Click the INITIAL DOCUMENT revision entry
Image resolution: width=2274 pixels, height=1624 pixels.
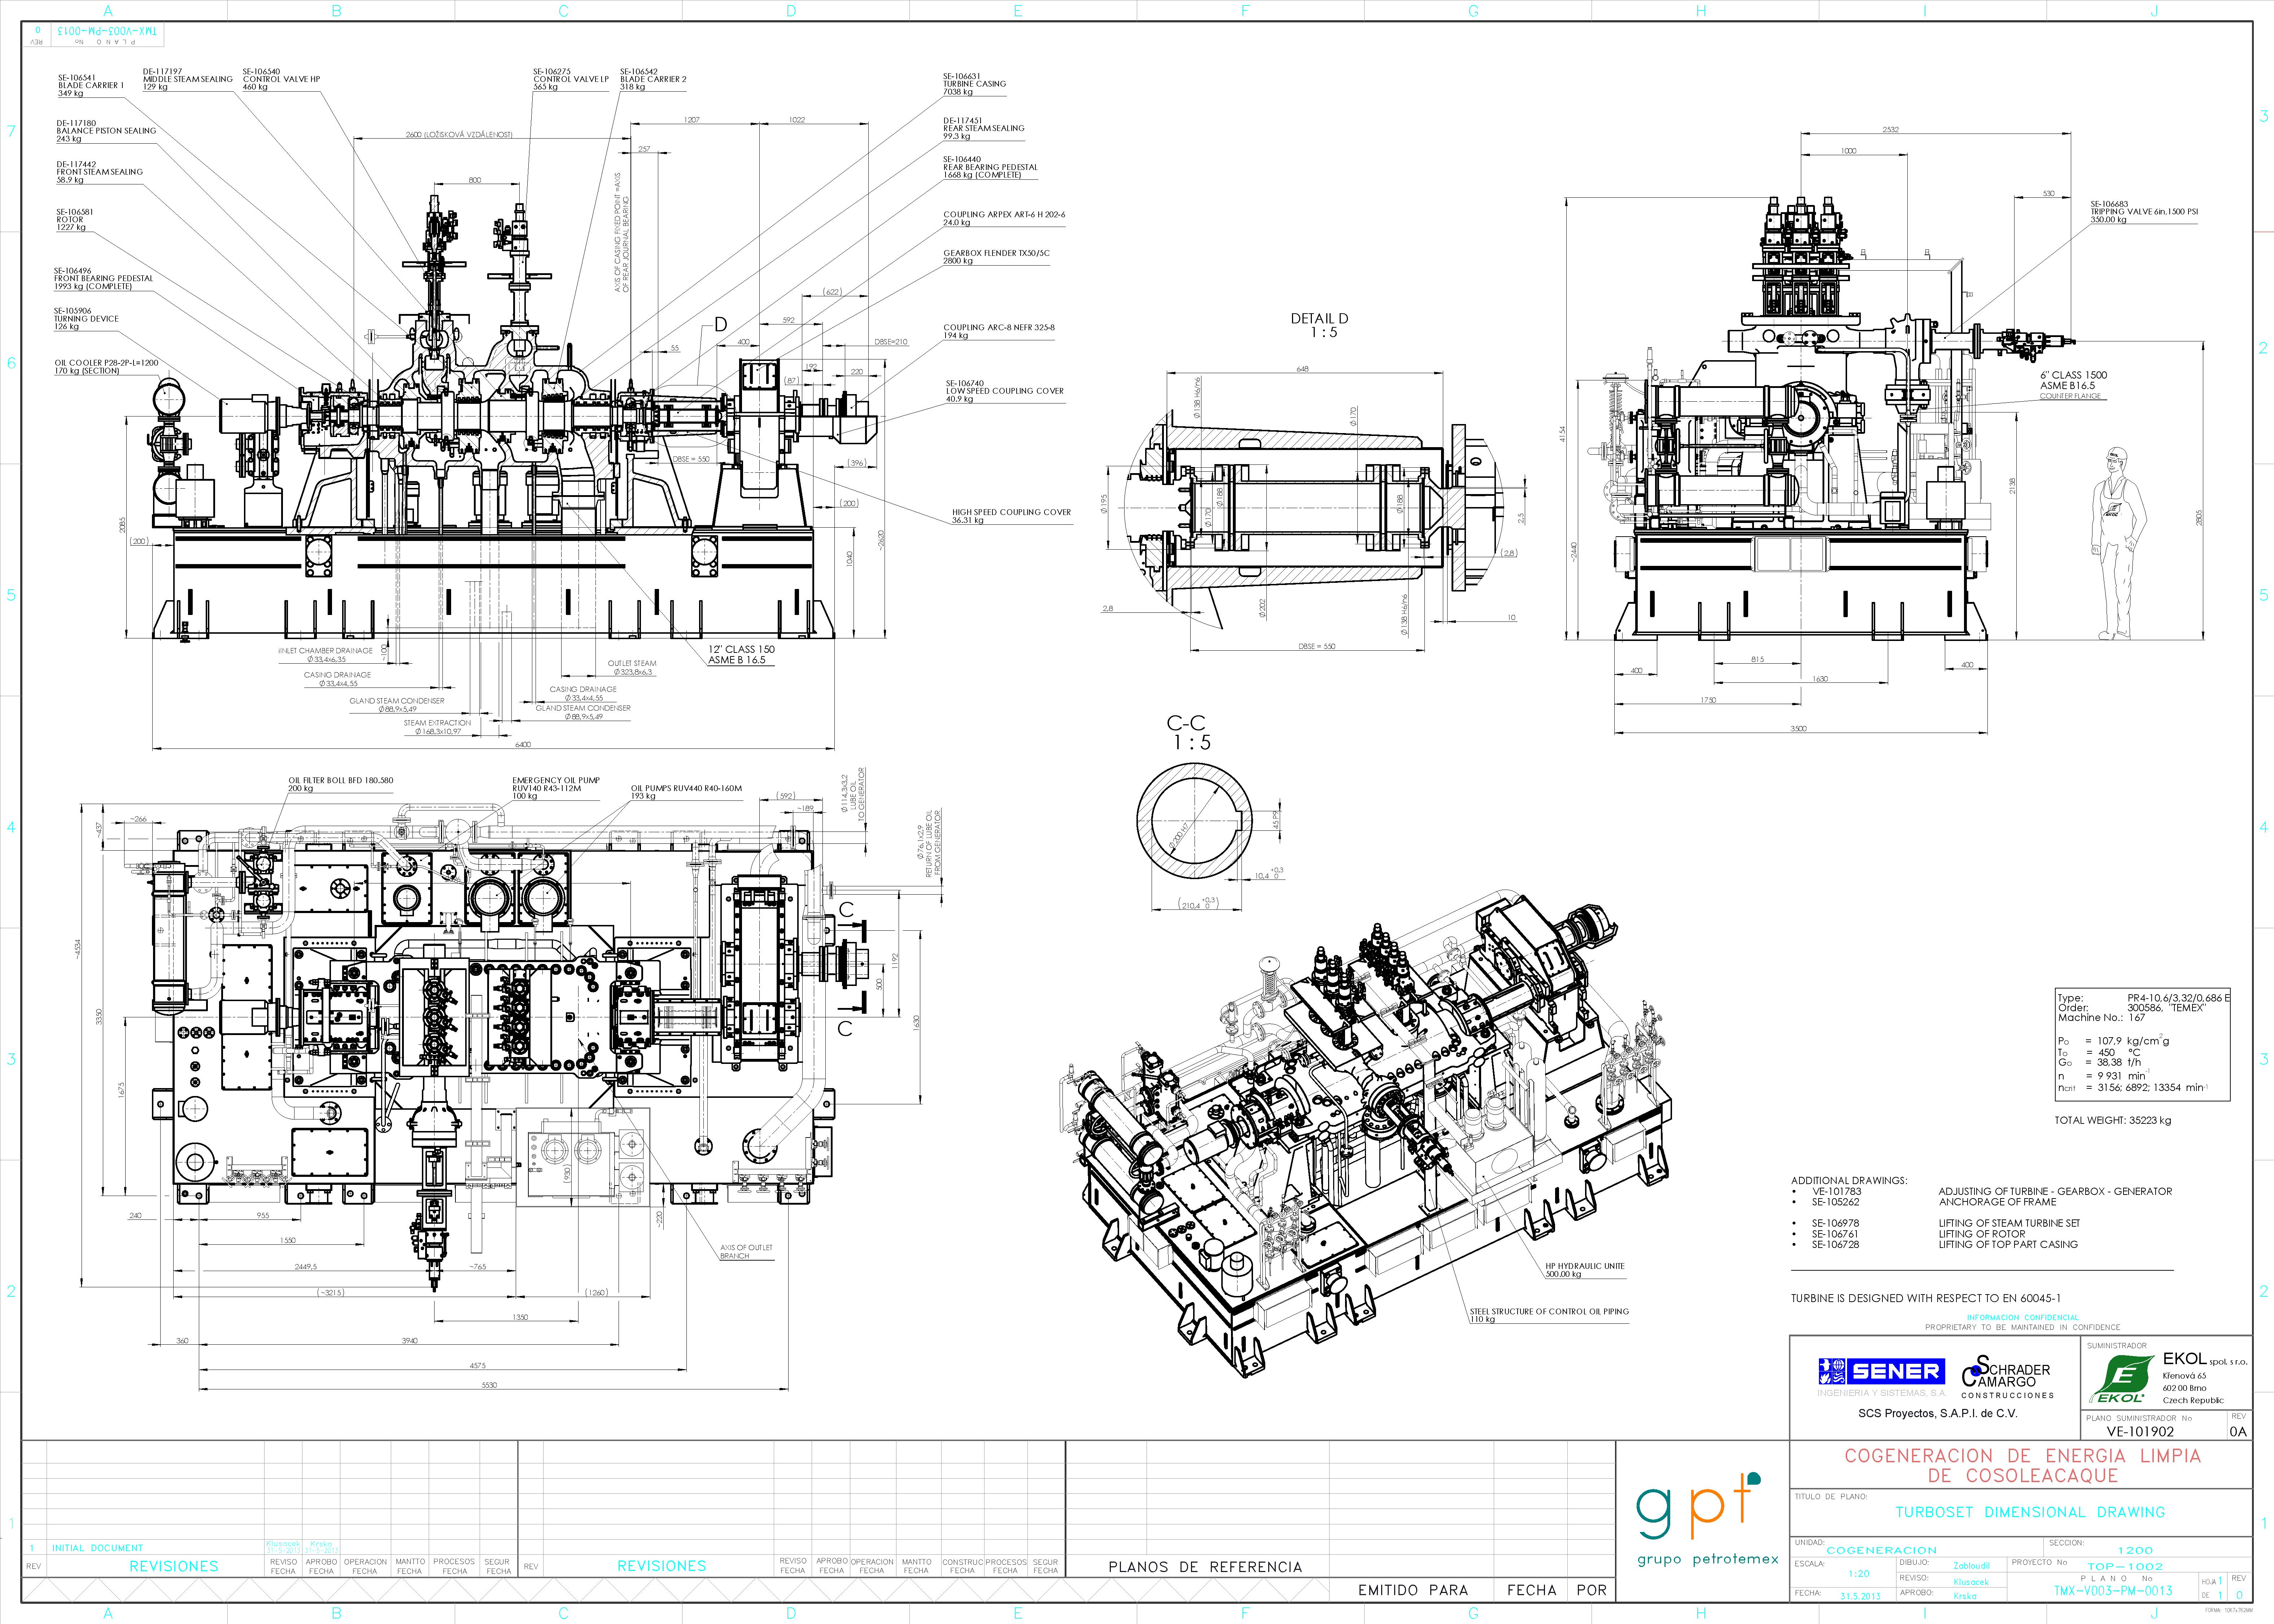(x=98, y=1548)
